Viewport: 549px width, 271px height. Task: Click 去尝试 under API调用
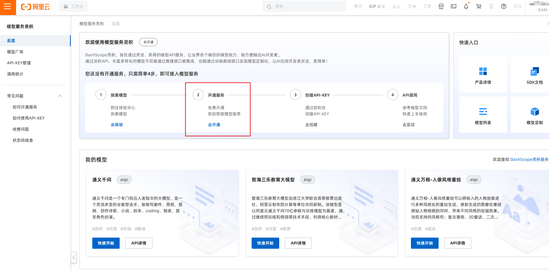[x=409, y=125]
